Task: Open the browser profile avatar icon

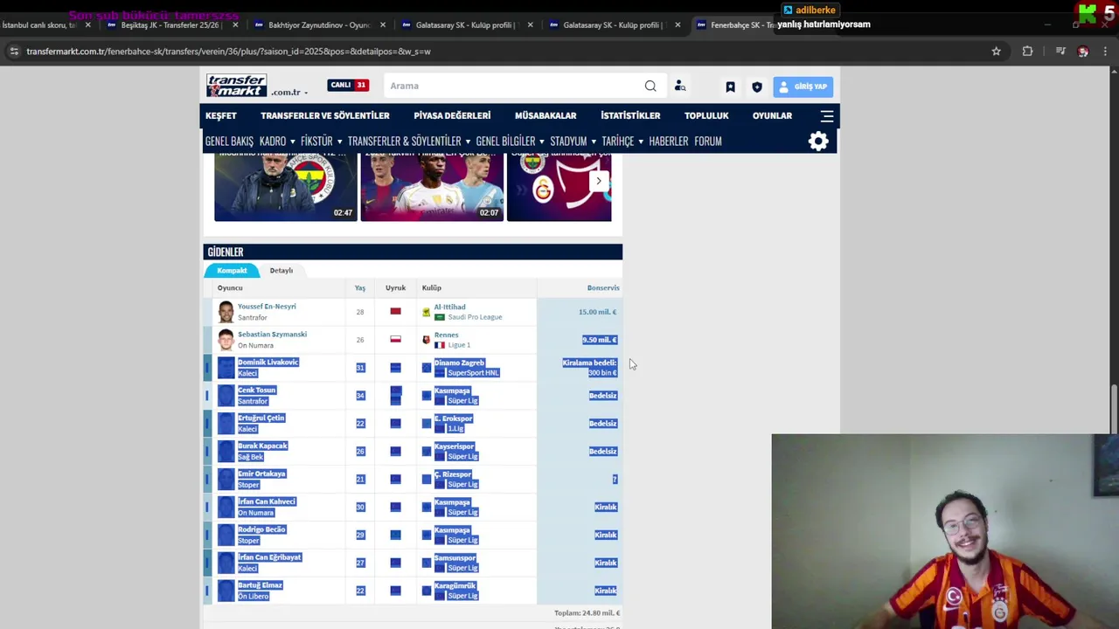Action: [x=1083, y=52]
